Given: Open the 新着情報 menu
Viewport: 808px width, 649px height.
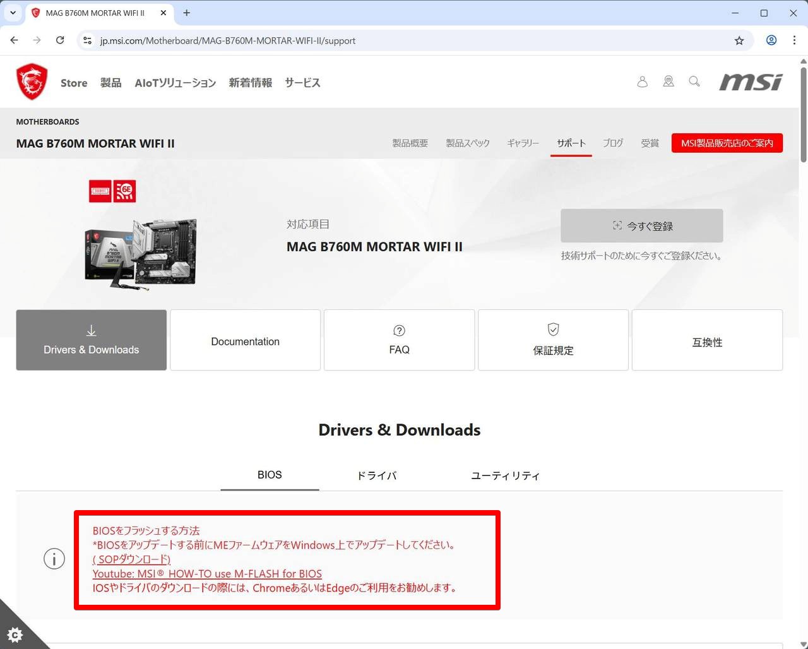Looking at the screenshot, I should [x=251, y=83].
